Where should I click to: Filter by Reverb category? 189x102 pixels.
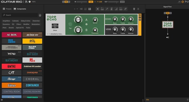pyautogui.click(x=11, y=28)
